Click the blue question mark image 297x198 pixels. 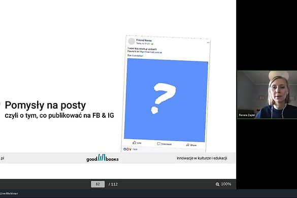166,100
